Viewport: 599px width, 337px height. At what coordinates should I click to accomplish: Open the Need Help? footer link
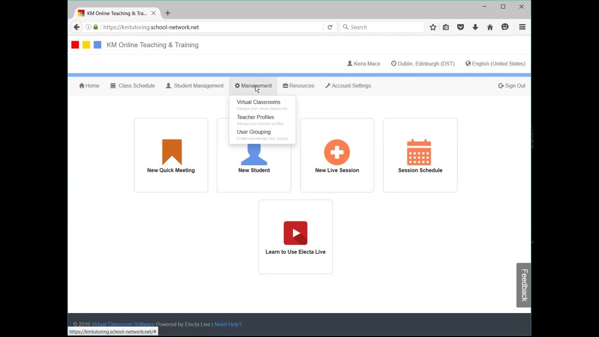(x=228, y=324)
